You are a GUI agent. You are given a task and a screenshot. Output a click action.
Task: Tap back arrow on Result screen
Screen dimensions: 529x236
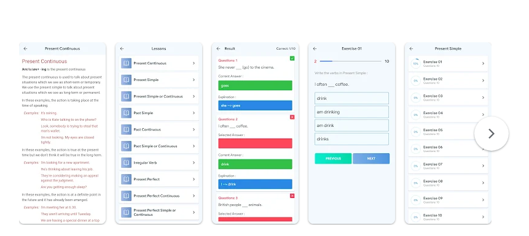(x=218, y=49)
